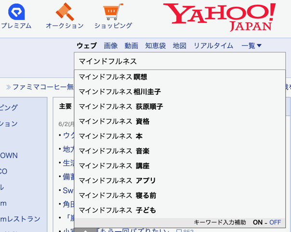
Task: Click the Yahoo! JAPAN logo
Action: point(220,17)
